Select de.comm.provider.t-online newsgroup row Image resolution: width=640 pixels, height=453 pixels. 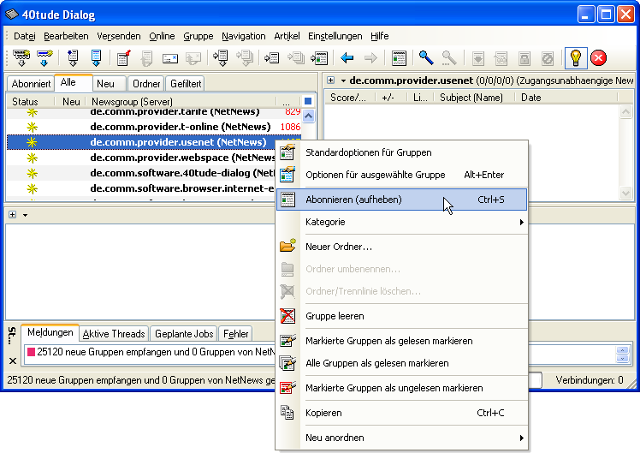[180, 127]
